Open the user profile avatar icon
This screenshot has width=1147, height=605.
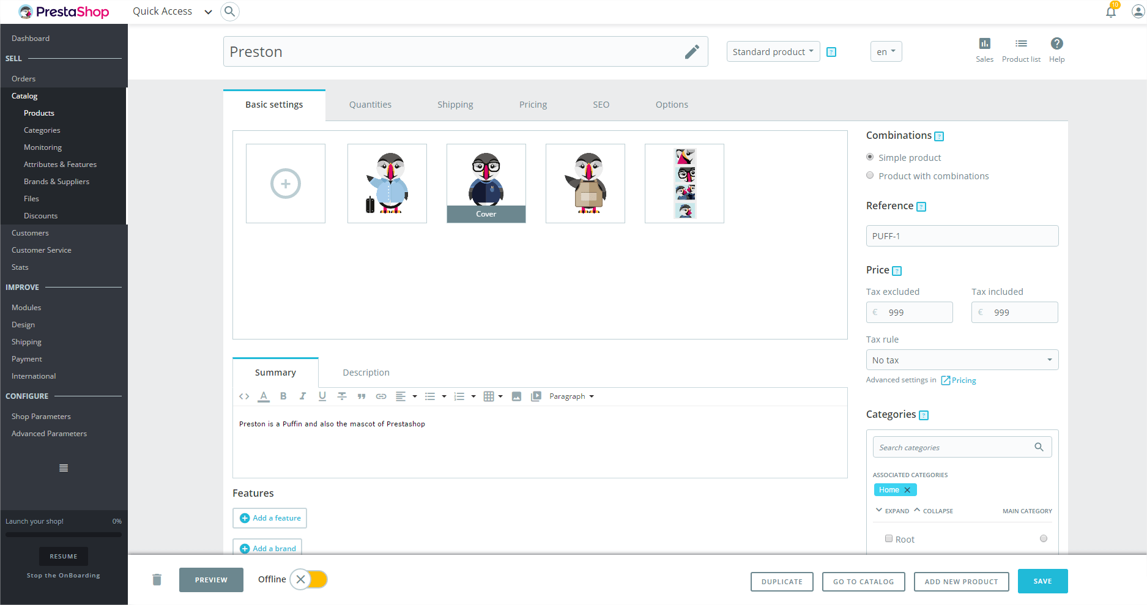[x=1138, y=12]
